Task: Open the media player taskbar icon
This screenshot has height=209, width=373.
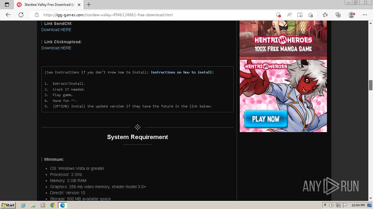Action: (x=43, y=205)
